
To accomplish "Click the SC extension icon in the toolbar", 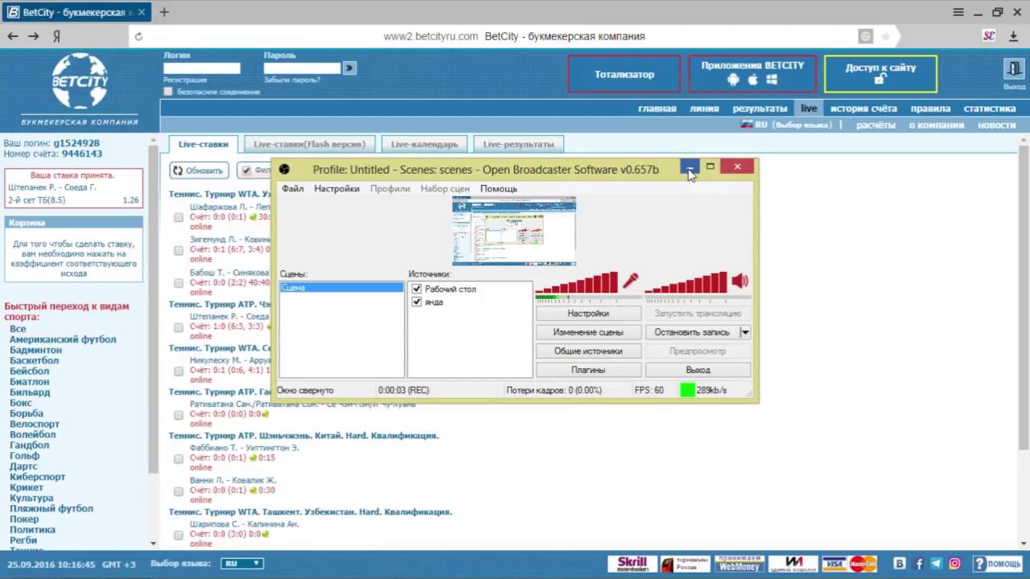I will 989,36.
